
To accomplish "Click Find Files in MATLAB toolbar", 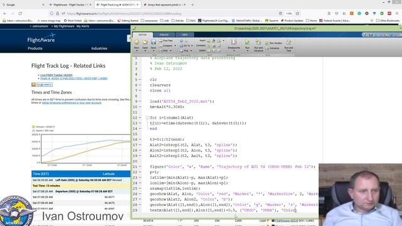I will pos(166,41).
